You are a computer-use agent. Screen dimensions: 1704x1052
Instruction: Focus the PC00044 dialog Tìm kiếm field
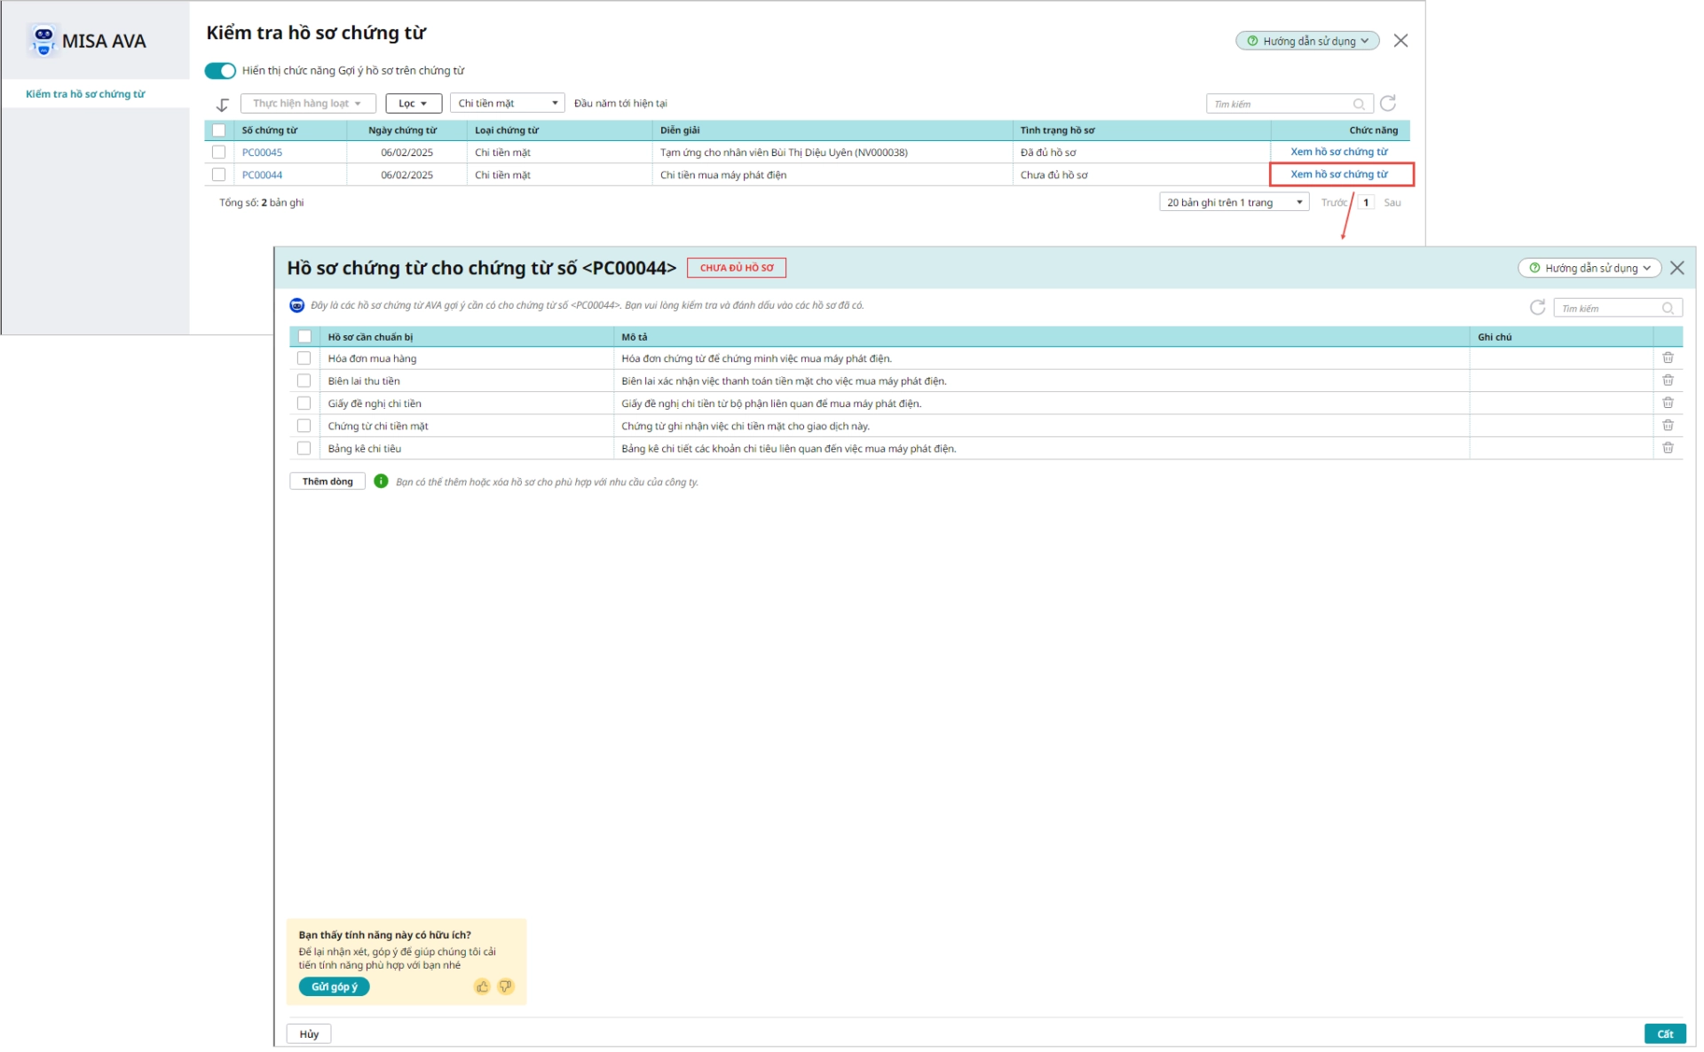tap(1618, 308)
